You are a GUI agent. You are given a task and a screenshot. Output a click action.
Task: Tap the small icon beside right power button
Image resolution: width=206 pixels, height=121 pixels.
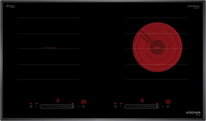point(121,107)
